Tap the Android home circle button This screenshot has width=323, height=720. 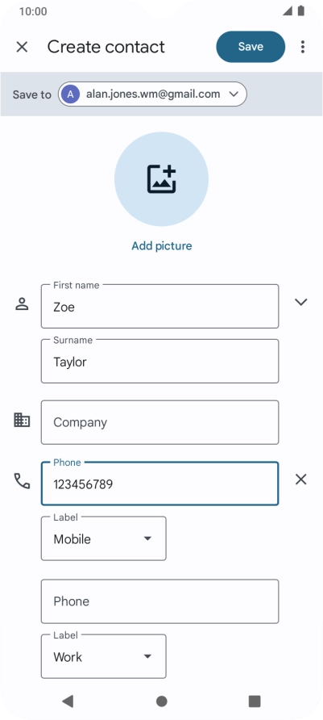pos(161,701)
